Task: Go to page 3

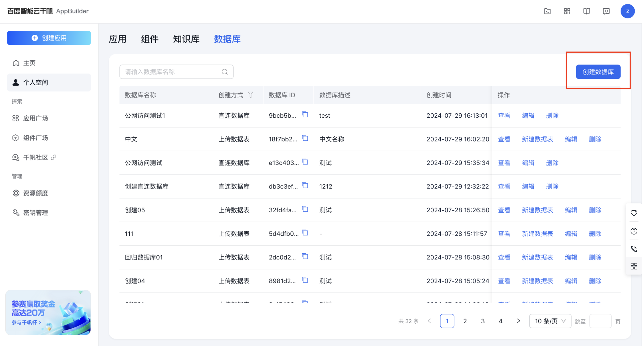Action: (483, 321)
